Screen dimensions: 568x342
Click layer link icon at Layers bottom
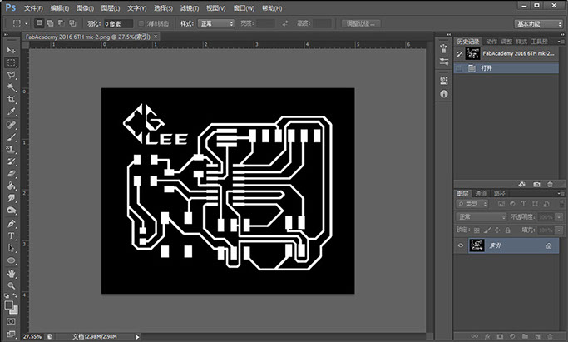click(475, 336)
